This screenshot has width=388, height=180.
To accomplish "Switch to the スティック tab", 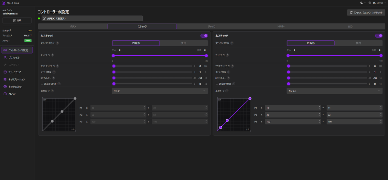I will [x=142, y=26].
